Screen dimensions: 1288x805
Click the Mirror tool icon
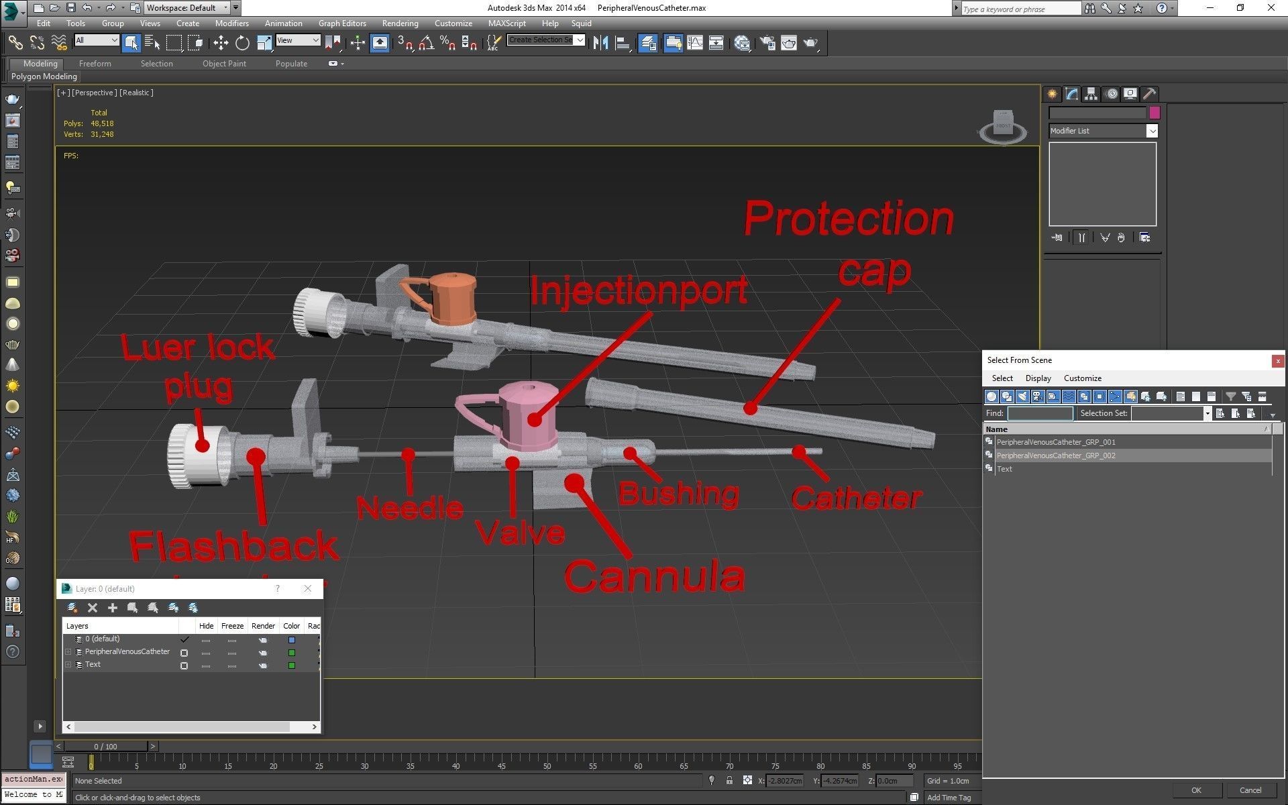pos(600,43)
